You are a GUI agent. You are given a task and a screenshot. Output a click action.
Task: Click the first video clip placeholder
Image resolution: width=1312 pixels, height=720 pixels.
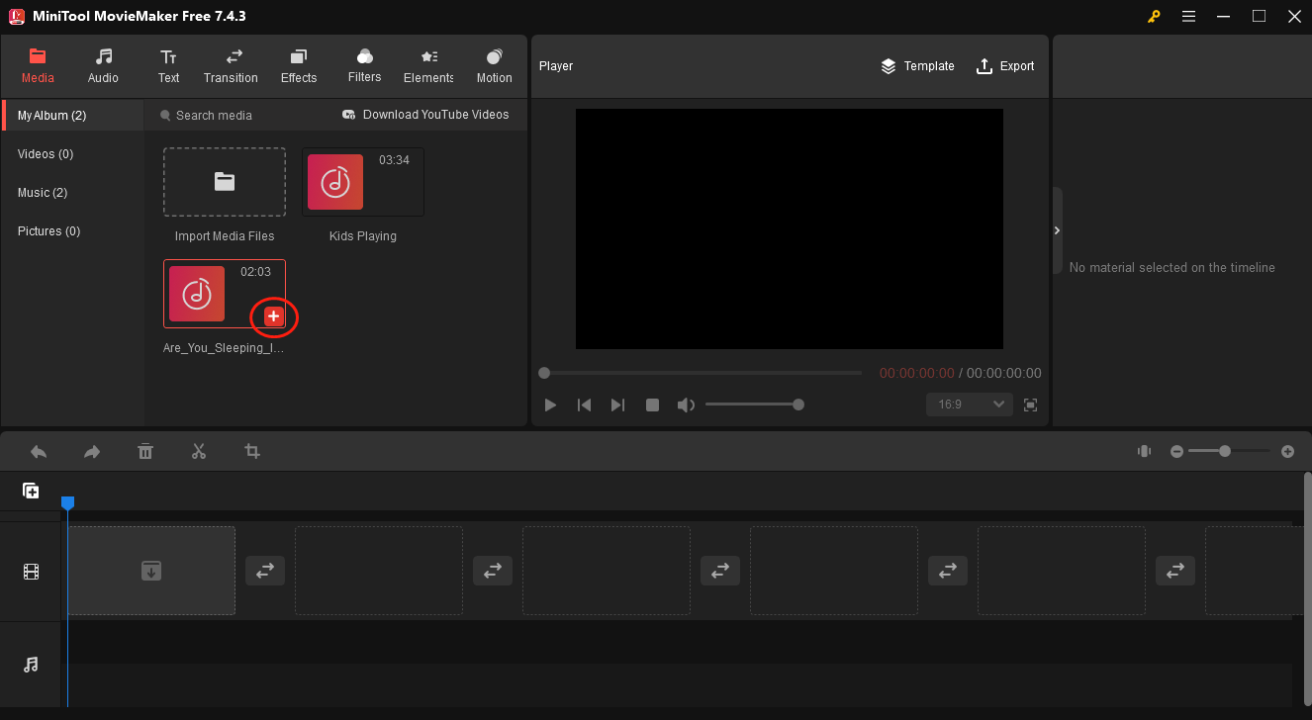tap(151, 571)
